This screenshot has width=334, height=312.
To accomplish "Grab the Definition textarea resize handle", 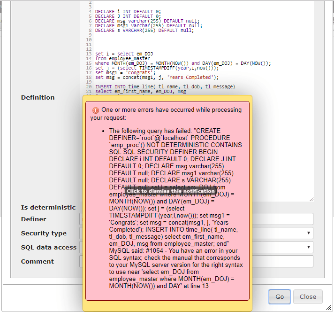I will [x=311, y=199].
